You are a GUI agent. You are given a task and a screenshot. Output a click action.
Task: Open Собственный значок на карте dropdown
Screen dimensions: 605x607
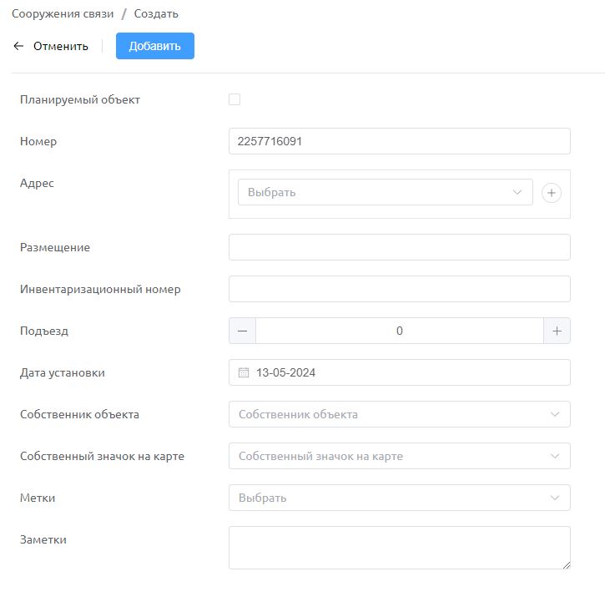point(400,456)
